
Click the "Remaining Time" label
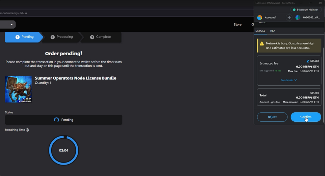pos(15,130)
